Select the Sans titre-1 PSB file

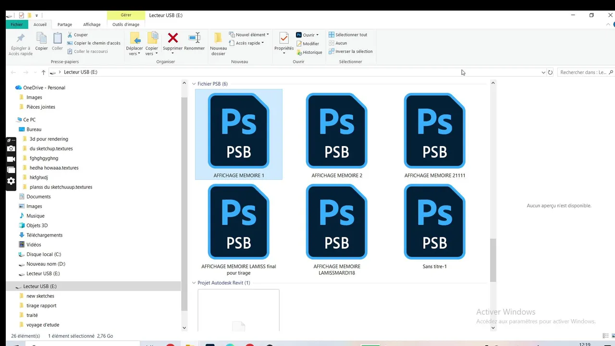tap(435, 227)
